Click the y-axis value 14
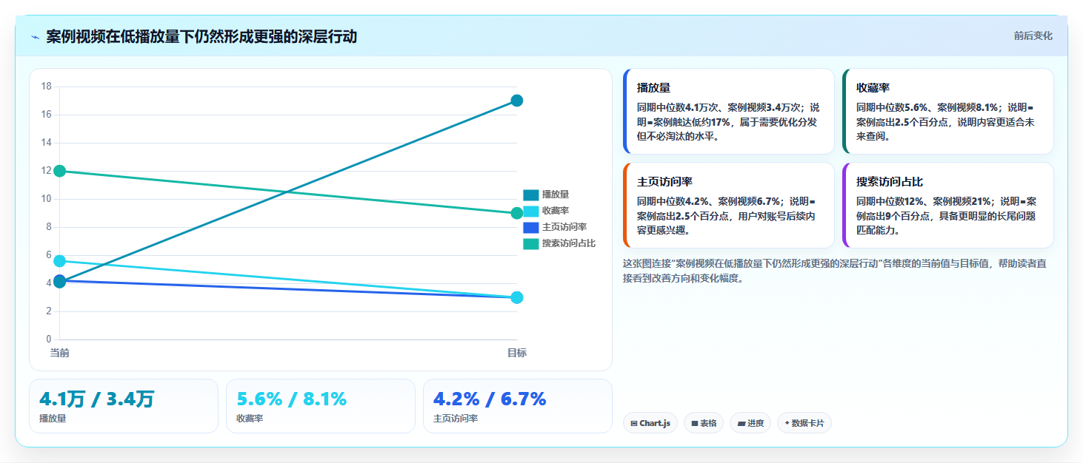The image size is (1083, 463). click(46, 143)
